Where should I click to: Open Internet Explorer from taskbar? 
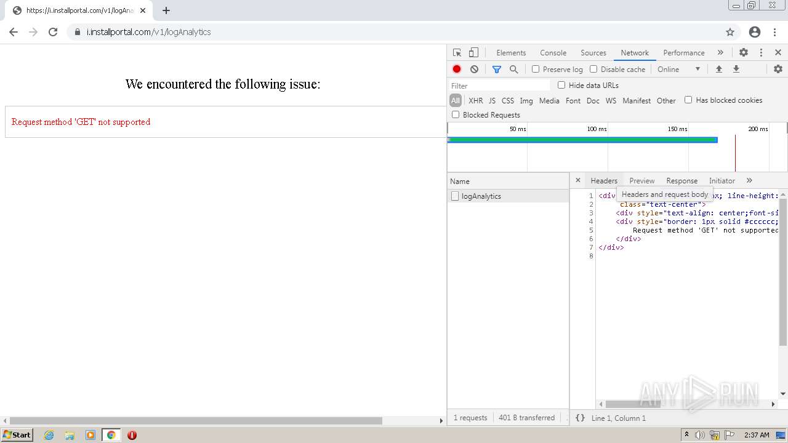click(49, 435)
